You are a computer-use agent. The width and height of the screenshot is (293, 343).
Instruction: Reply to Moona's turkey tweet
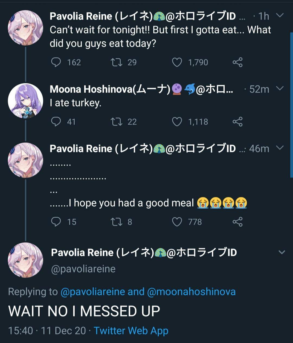coord(56,122)
